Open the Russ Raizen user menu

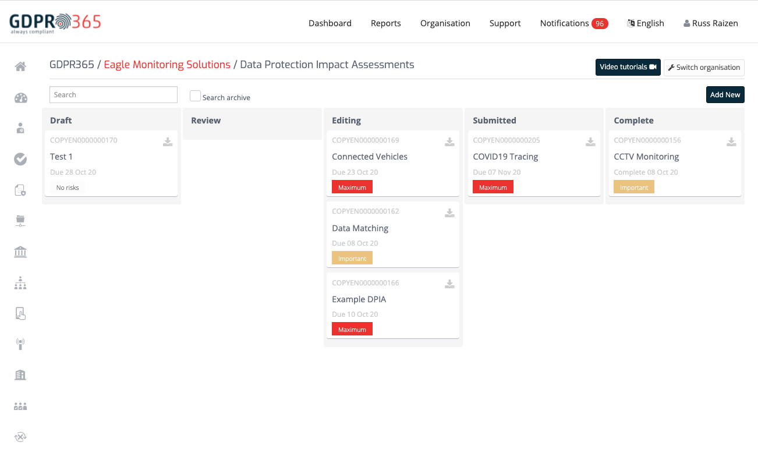coord(711,23)
